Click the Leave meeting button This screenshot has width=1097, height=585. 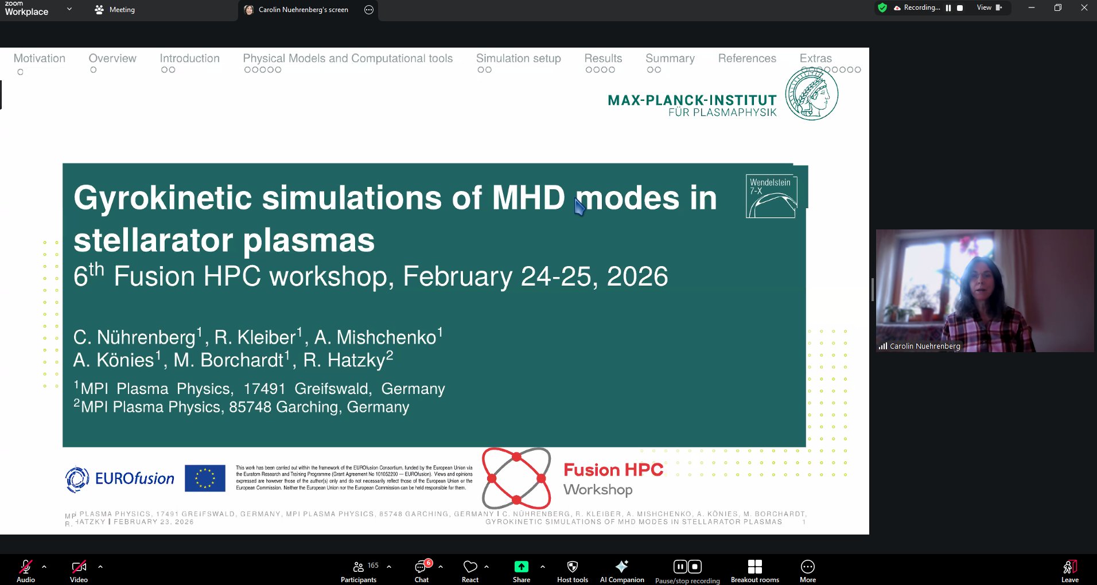[x=1069, y=571]
